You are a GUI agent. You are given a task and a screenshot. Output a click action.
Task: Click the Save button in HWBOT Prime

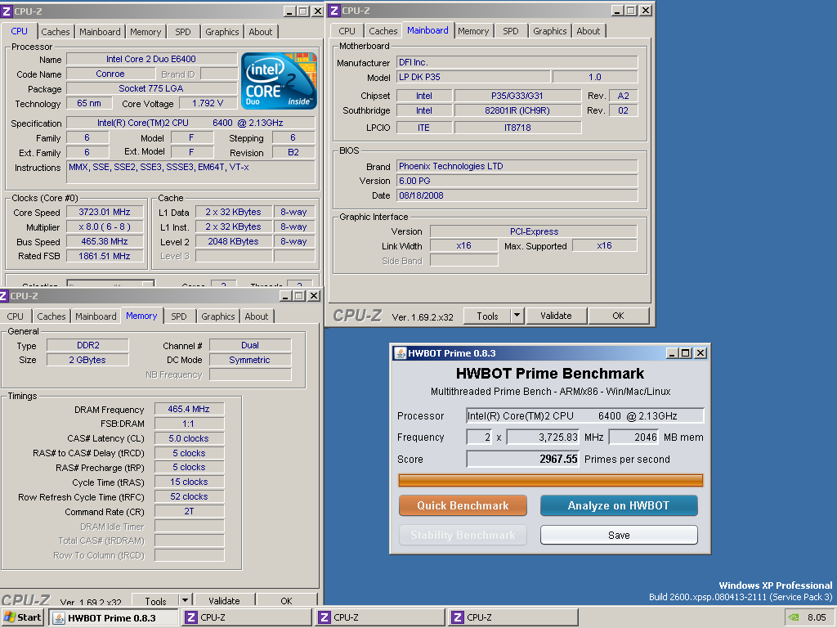pos(619,535)
